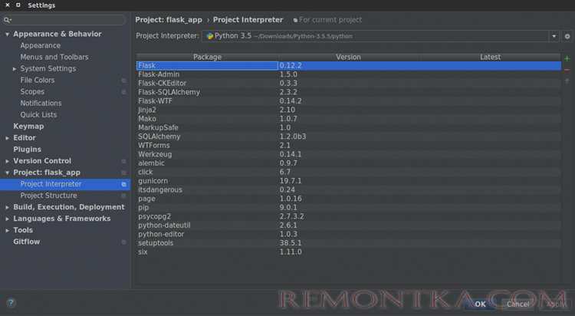Select the Flask-CKEditor package row
Image resolution: width=575 pixels, height=316 pixels.
coord(349,84)
